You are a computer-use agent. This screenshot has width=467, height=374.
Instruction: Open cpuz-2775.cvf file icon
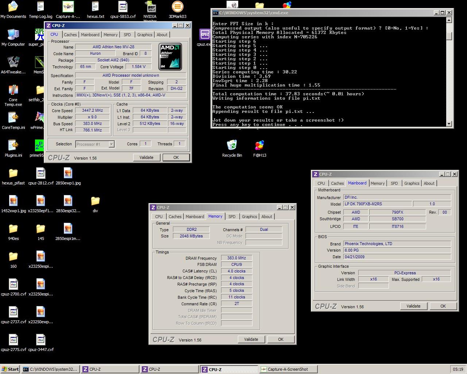(x=13, y=343)
